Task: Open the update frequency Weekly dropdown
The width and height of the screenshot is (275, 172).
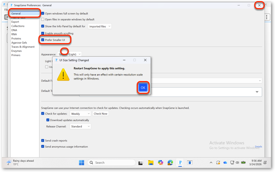Action: tap(80, 113)
